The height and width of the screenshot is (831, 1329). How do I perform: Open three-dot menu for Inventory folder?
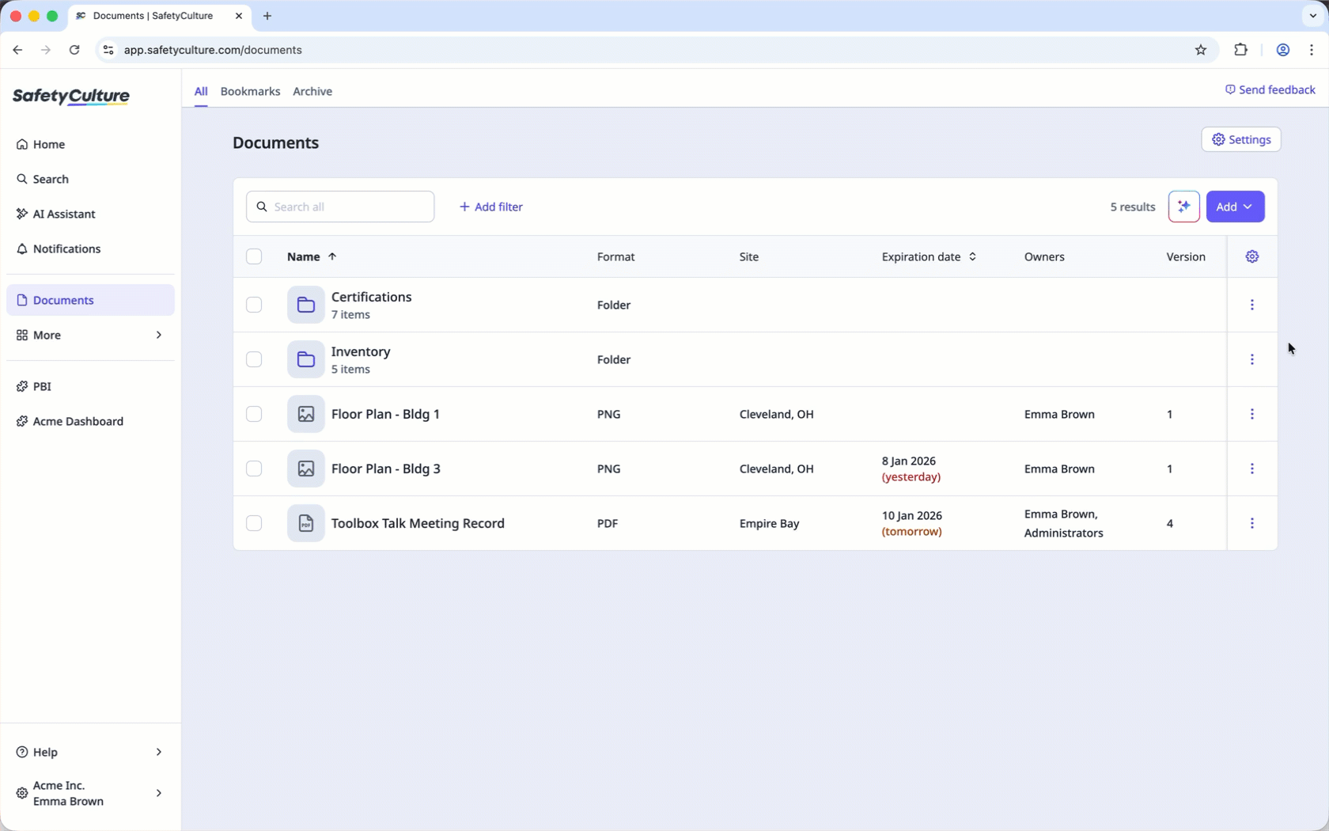click(x=1251, y=359)
